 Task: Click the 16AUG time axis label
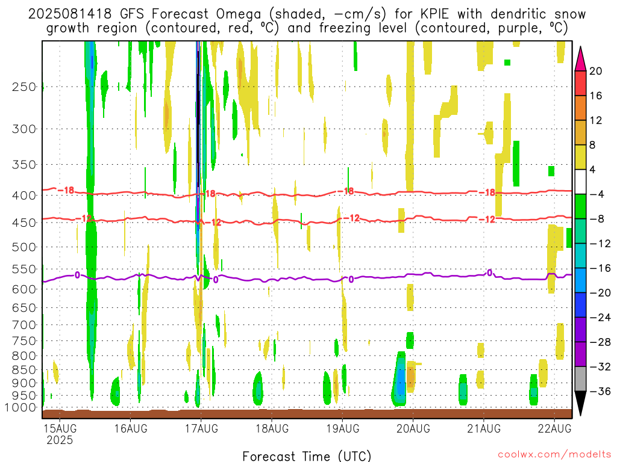(131, 428)
